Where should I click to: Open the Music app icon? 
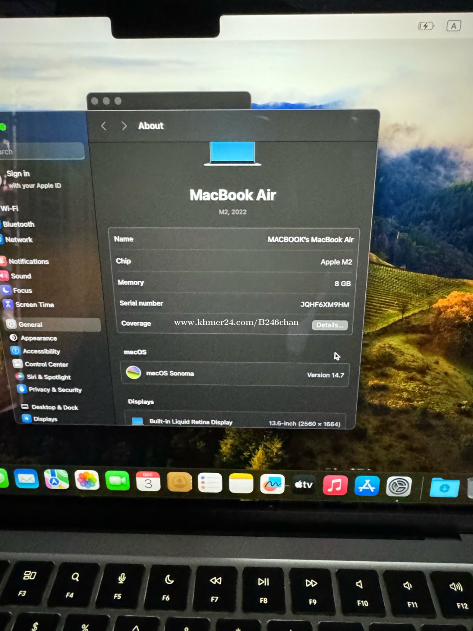335,485
